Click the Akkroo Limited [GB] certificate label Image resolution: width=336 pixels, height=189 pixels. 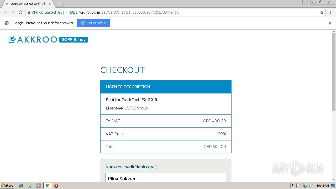pos(48,12)
